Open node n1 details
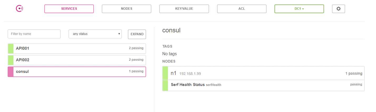The image size is (376, 112). point(263,73)
